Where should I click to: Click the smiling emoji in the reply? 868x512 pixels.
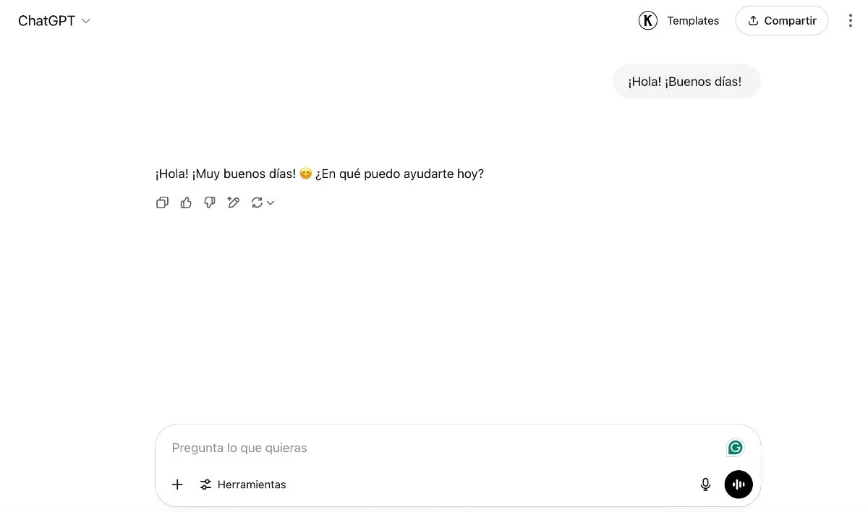[305, 174]
